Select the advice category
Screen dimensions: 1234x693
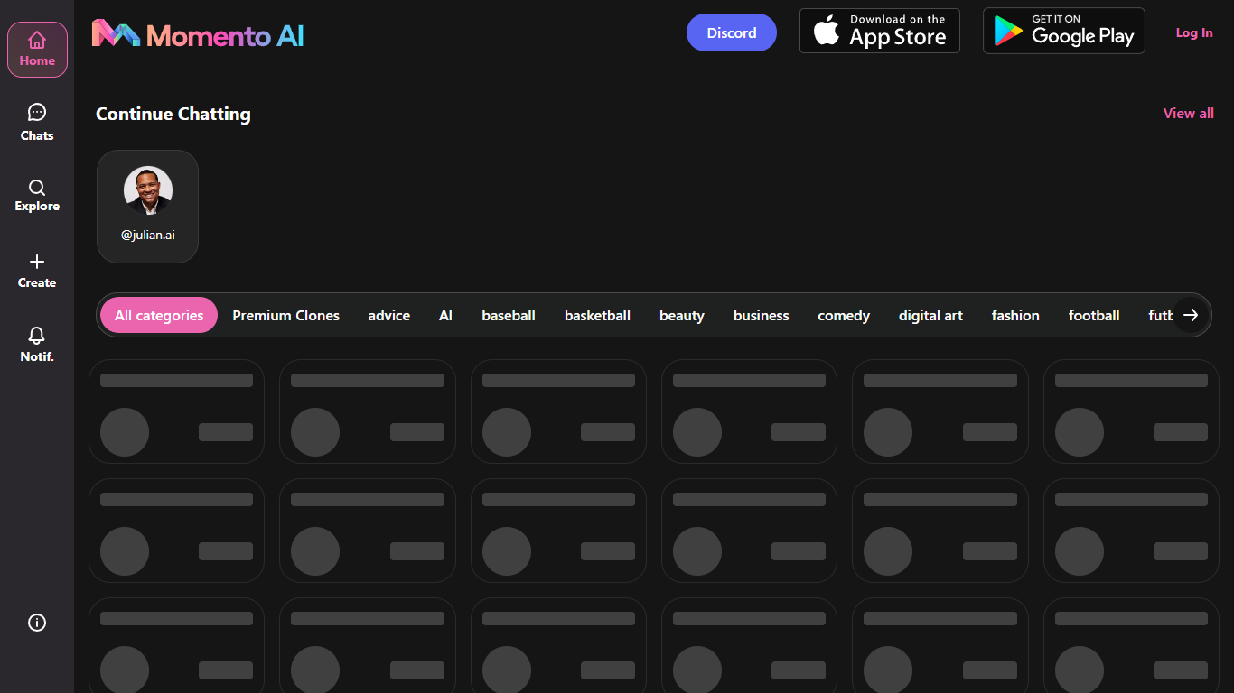[389, 315]
